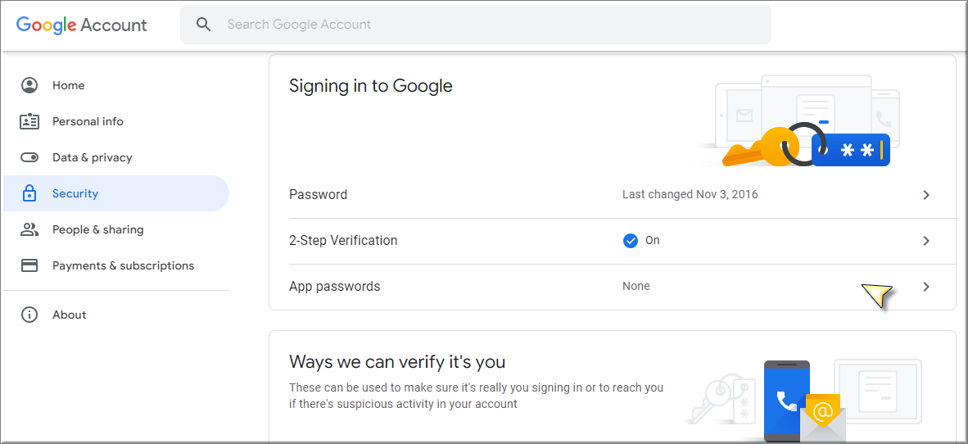This screenshot has width=968, height=444.
Task: Open App passwords chevron arrow
Action: [925, 287]
